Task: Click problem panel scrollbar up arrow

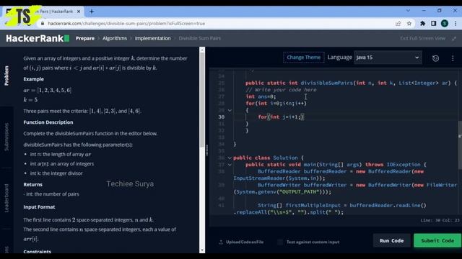Action: 202,50
